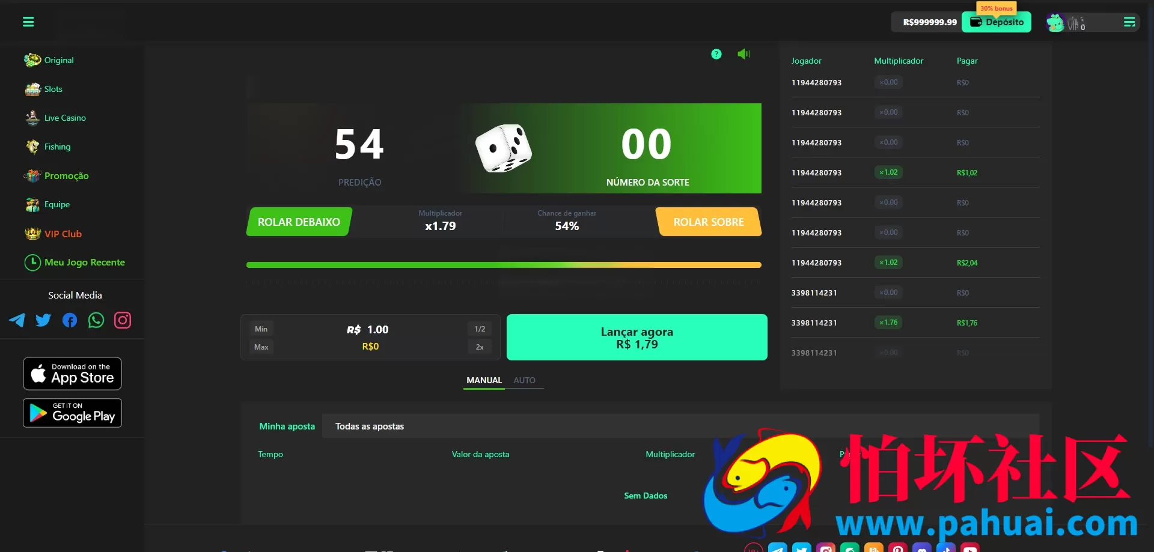Open the WhatsApp social media icon
This screenshot has width=1154, height=552.
(x=96, y=320)
